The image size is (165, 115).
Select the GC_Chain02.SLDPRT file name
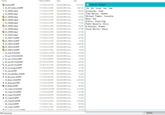(13, 101)
